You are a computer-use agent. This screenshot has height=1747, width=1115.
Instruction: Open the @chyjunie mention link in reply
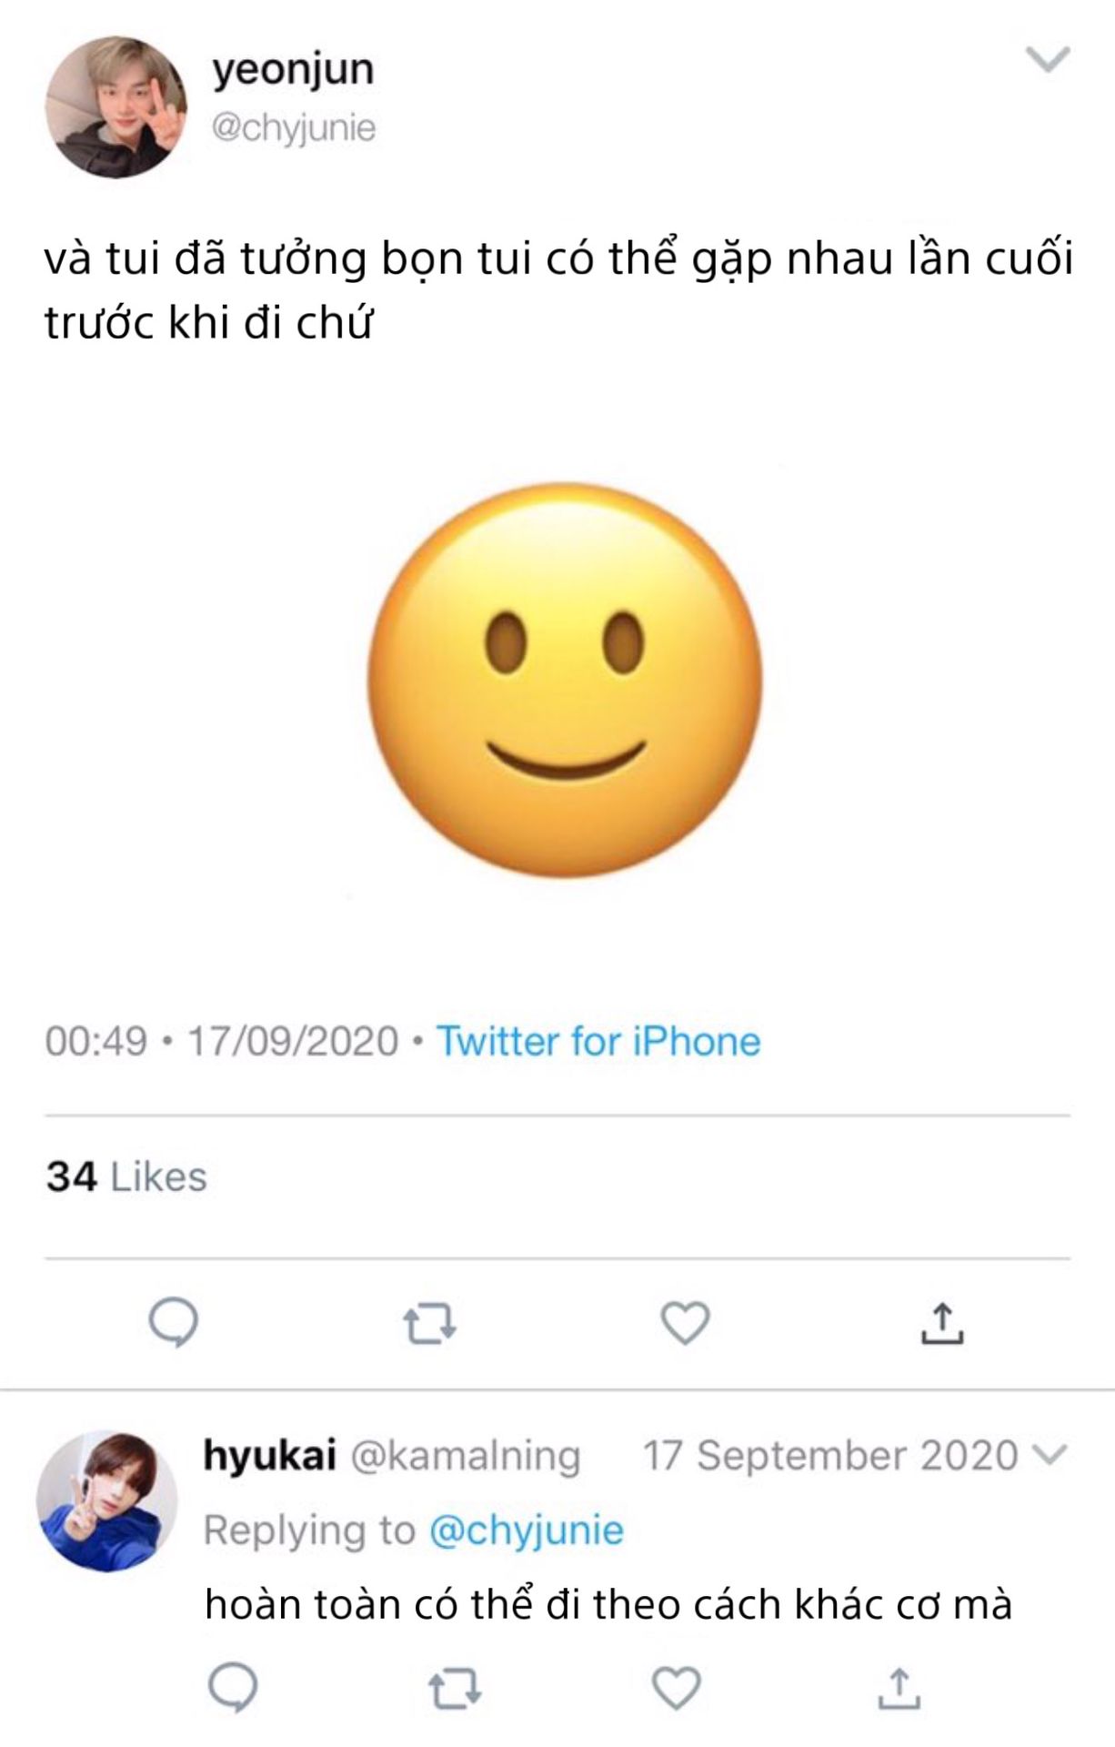526,1530
